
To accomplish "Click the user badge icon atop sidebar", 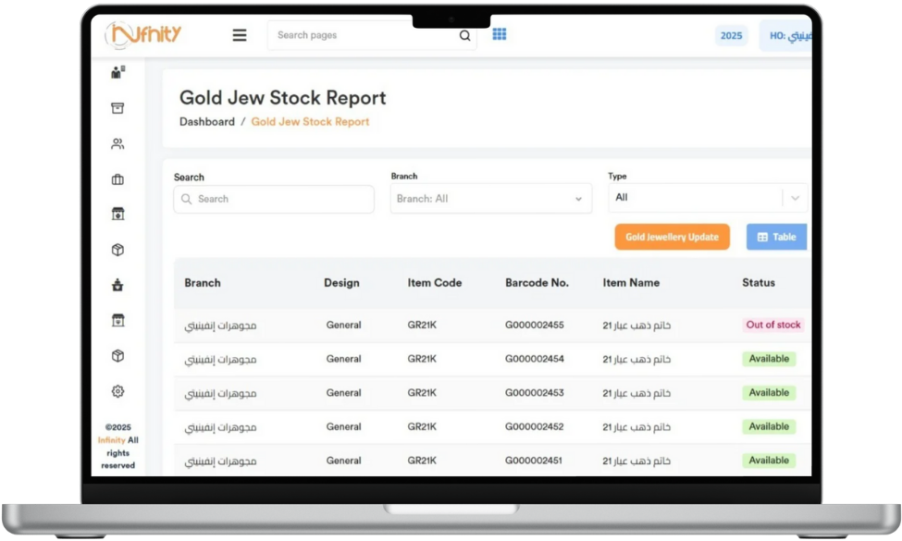I will (117, 72).
